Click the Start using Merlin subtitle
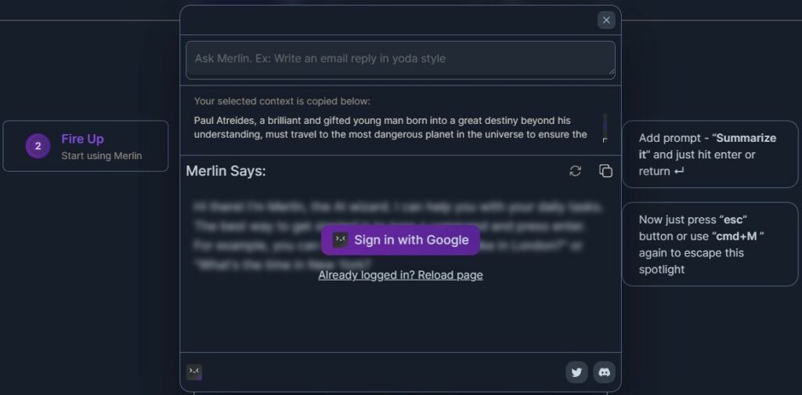The height and width of the screenshot is (395, 802). (102, 155)
